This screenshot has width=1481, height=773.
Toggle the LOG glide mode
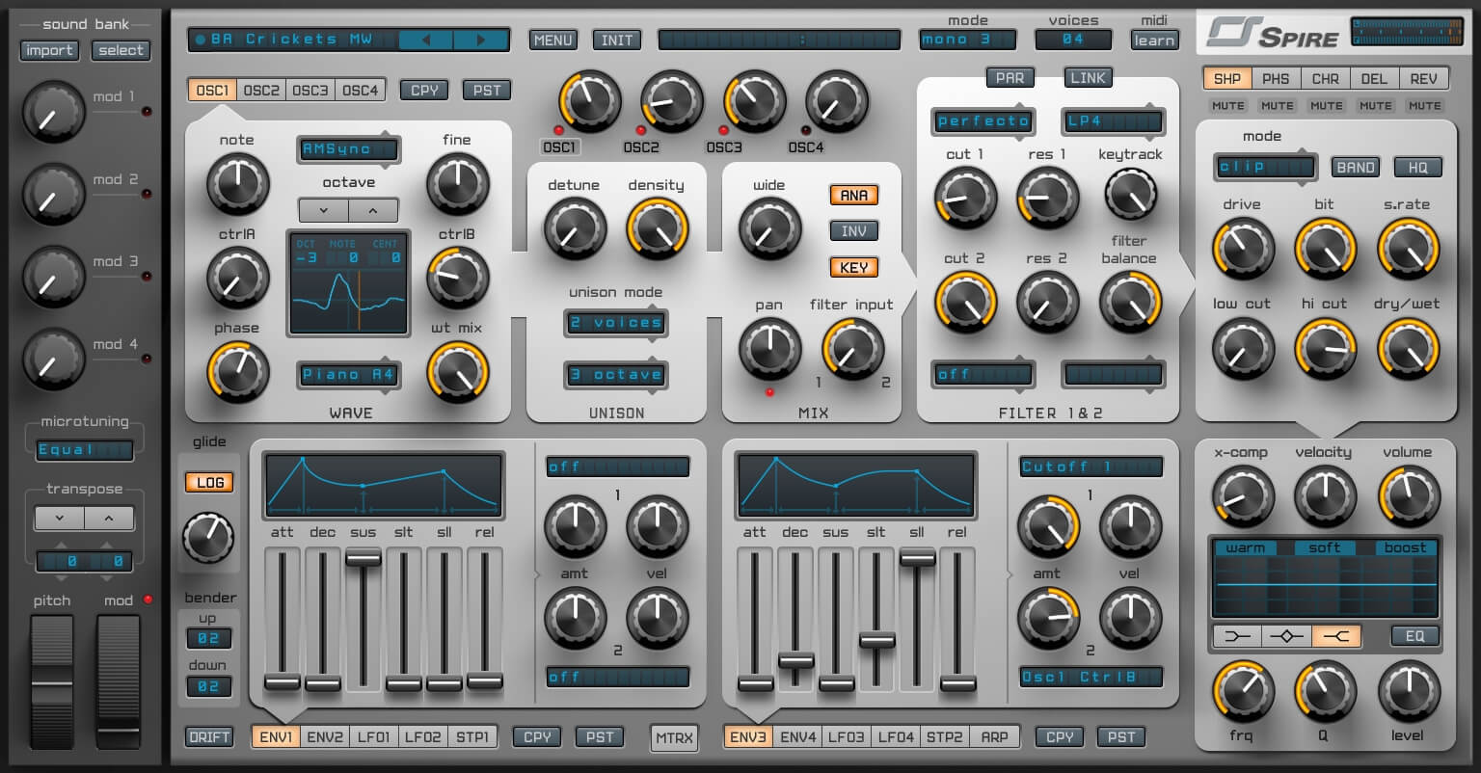(208, 482)
